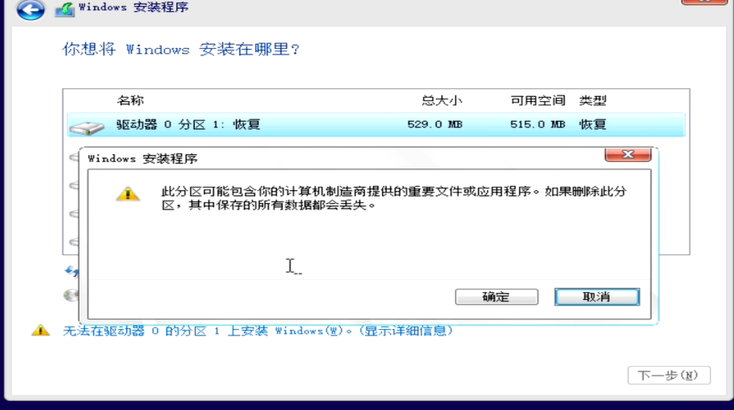Click the 515.0 MB free space value
The height and width of the screenshot is (410, 734).
point(537,124)
